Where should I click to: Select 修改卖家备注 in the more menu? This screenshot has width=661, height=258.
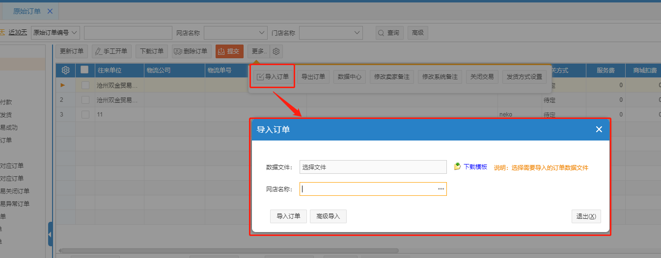tap(392, 77)
